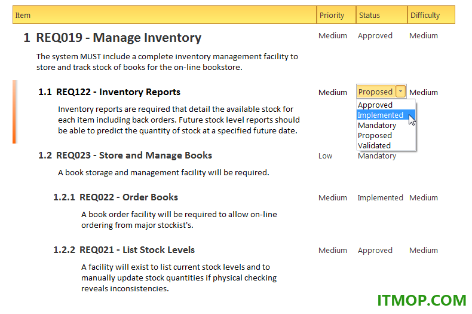Click the Inventory Reports description paragraph
472x314 pixels.
(x=179, y=120)
